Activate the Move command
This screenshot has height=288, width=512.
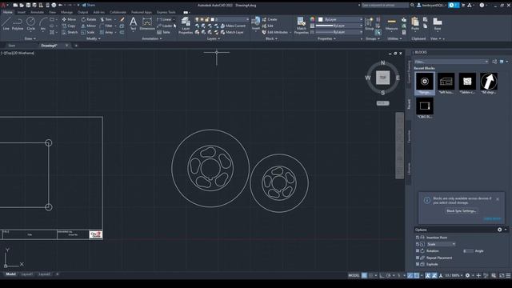[x=69, y=19]
